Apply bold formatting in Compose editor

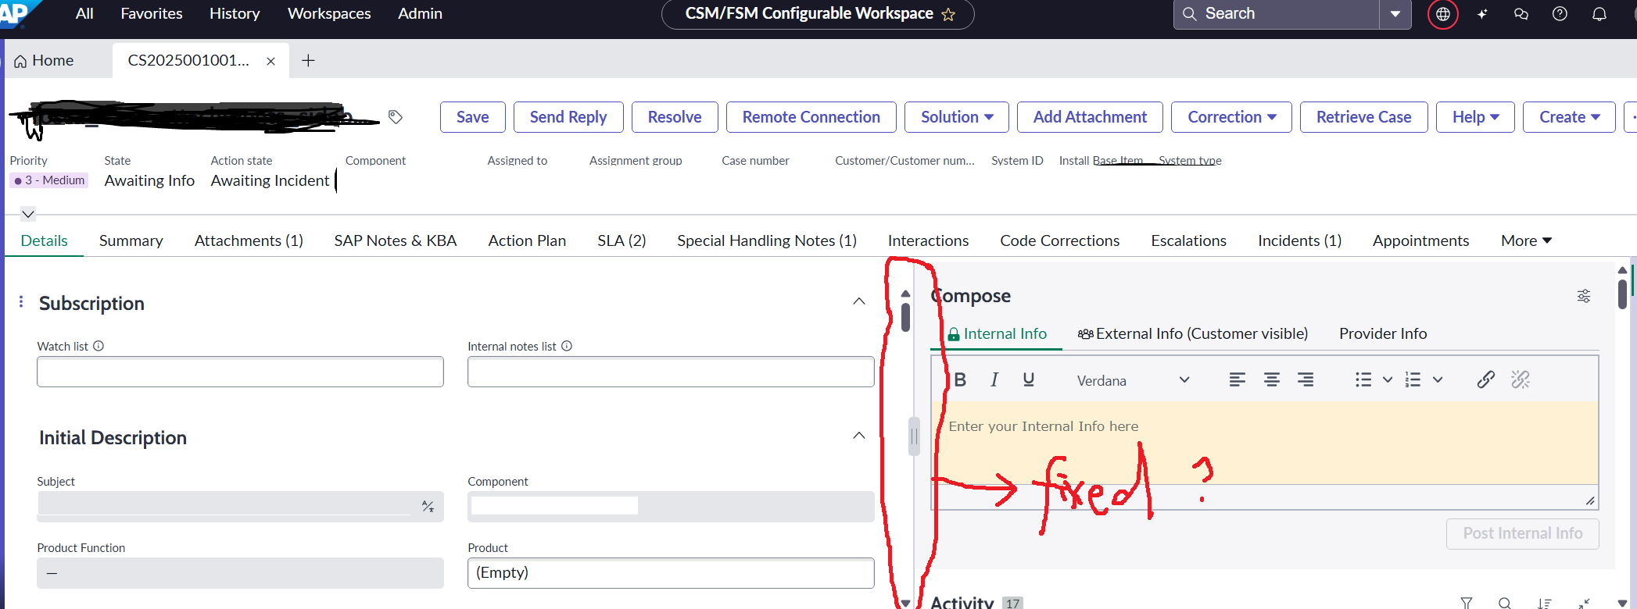[x=960, y=379]
